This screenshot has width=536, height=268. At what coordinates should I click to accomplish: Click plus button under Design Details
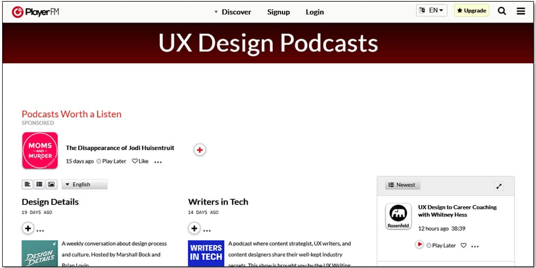click(28, 229)
